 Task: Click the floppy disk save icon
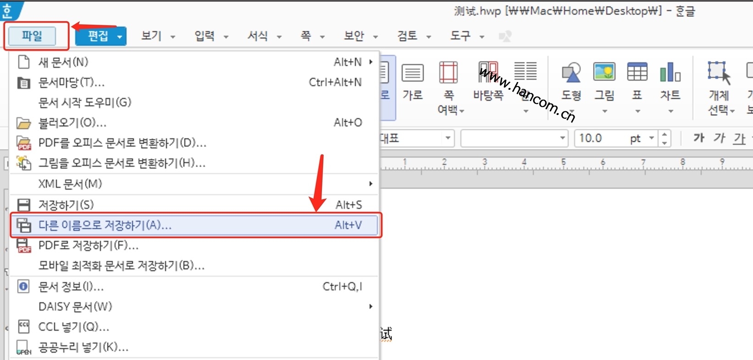click(23, 205)
